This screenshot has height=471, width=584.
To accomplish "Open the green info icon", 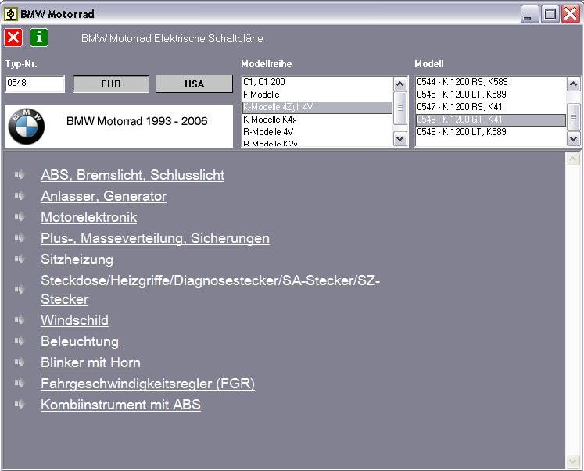I will point(39,37).
